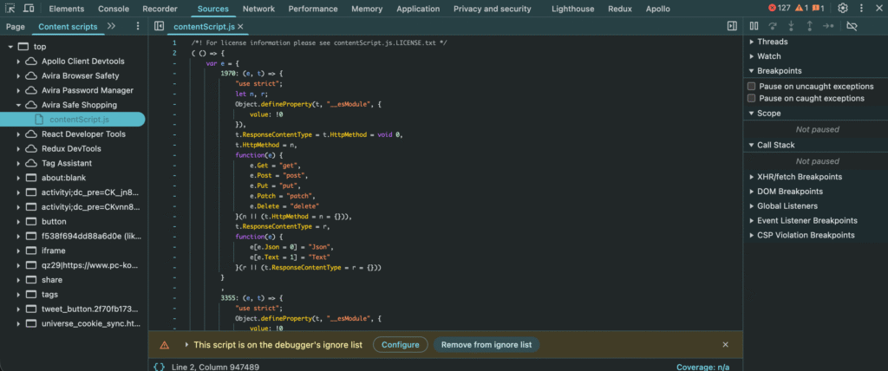Open the Page navigator tab
888x371 pixels.
pos(15,26)
